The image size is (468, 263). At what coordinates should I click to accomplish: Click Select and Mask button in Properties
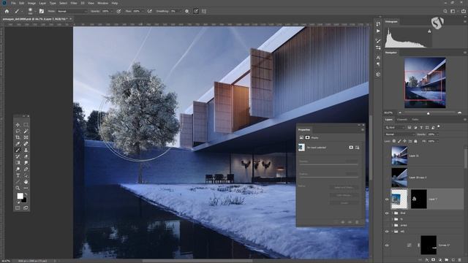344,188
